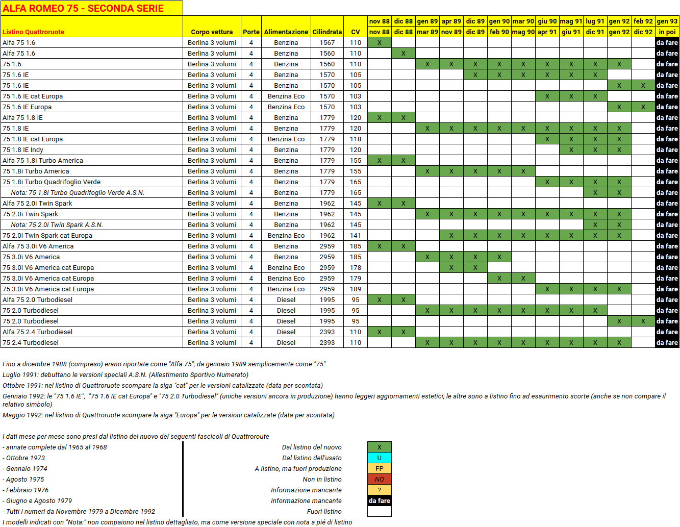Select the yellow question mark legend swatch
This screenshot has height=527, width=680.
pyautogui.click(x=380, y=490)
